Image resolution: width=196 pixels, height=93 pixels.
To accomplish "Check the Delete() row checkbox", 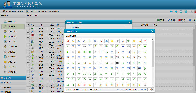I will 28,35.
